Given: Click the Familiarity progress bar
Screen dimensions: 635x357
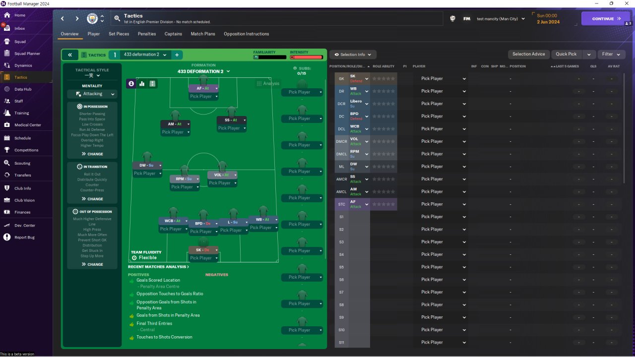Looking at the screenshot, I should pyautogui.click(x=269, y=57).
